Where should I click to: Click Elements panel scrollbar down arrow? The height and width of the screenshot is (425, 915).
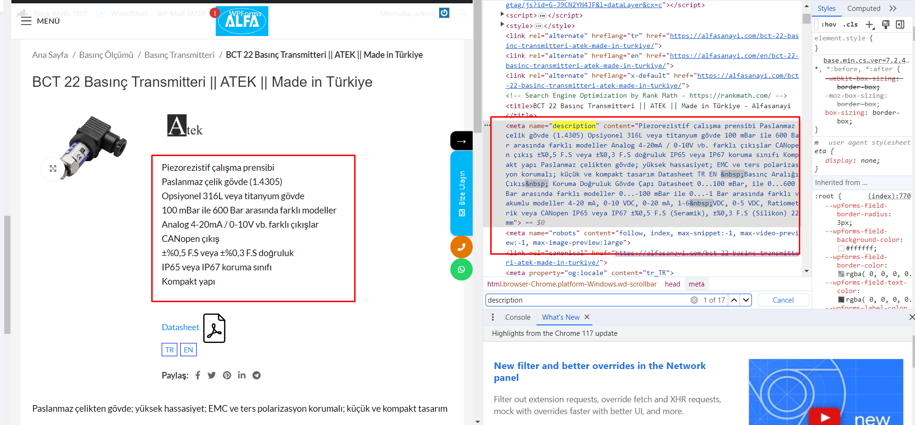pyautogui.click(x=806, y=271)
